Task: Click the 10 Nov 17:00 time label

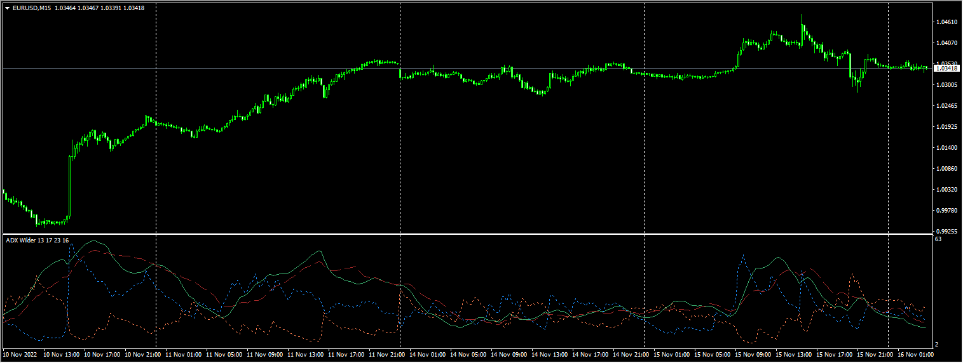Action: (x=101, y=354)
